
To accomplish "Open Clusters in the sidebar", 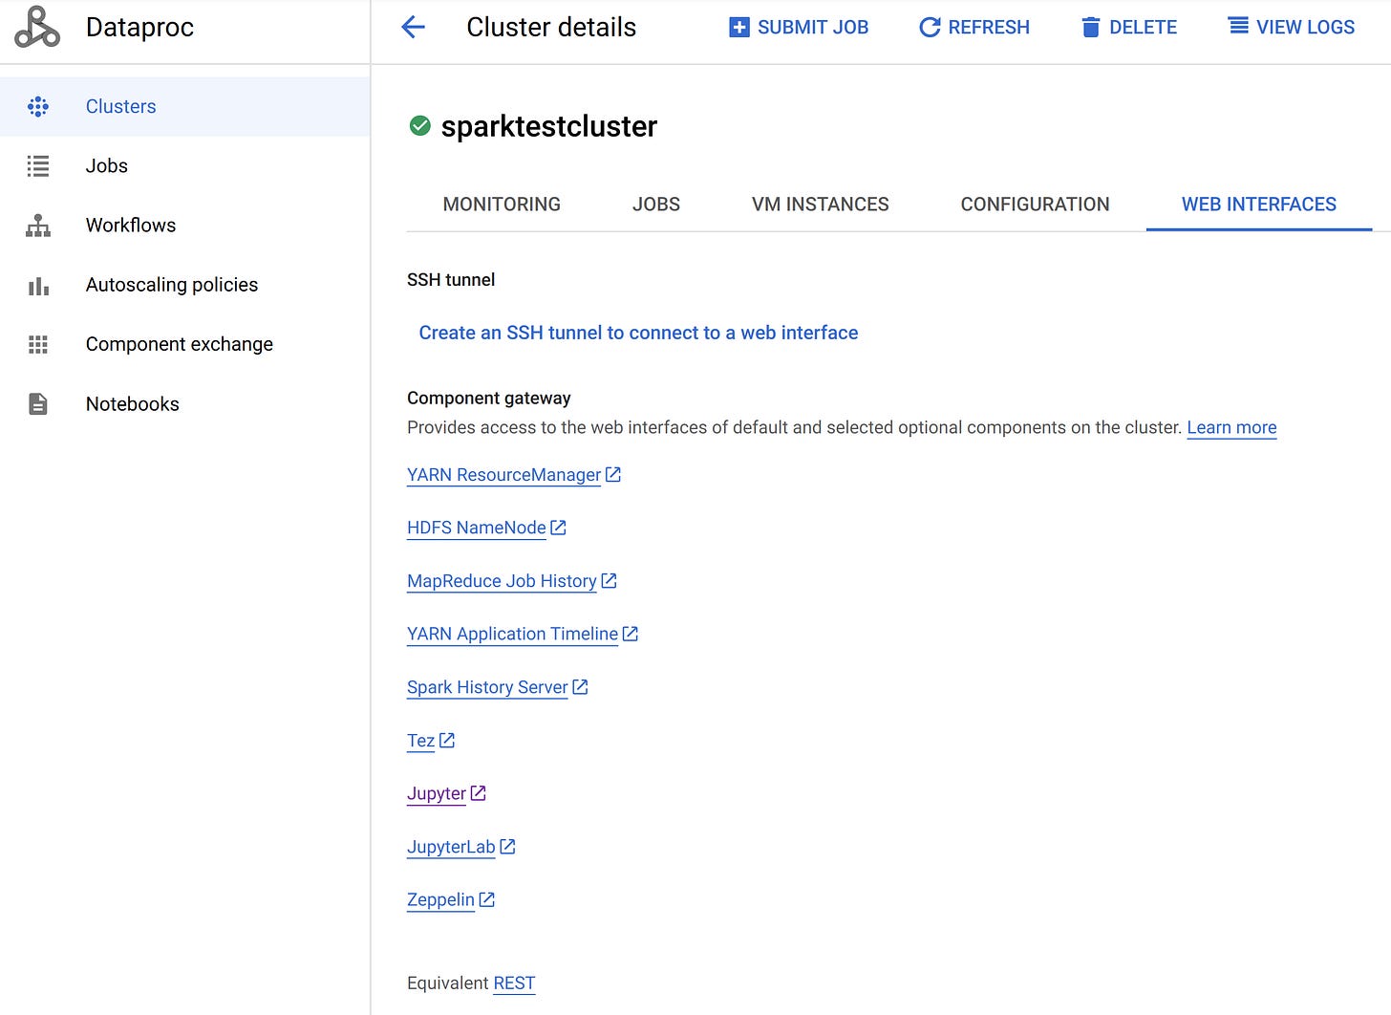I will [185, 106].
